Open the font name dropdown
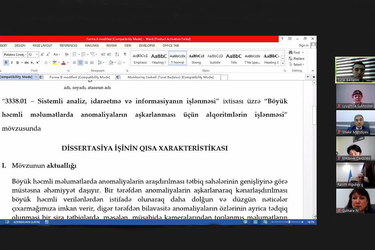The height and width of the screenshot is (250, 375). [26, 54]
